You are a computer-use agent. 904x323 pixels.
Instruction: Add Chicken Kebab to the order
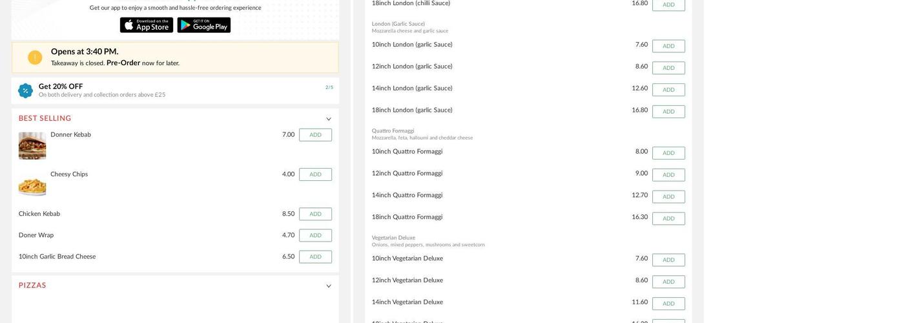point(315,214)
